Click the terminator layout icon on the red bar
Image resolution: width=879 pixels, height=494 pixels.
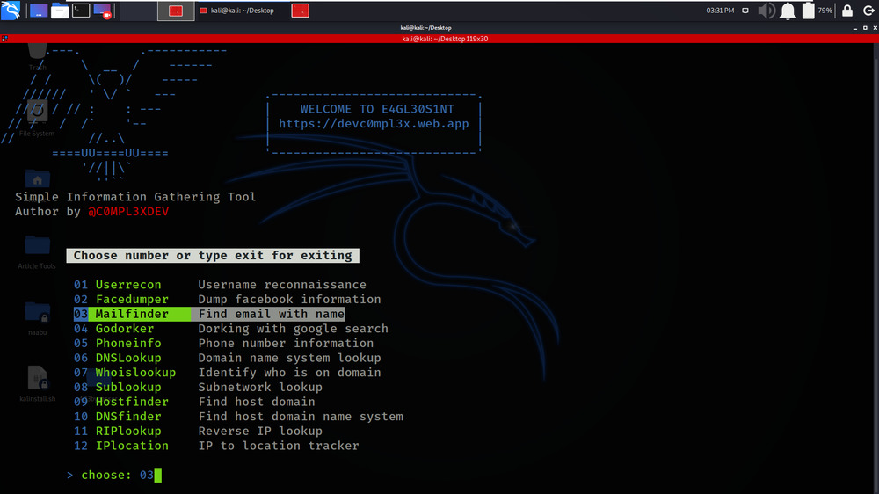[4, 39]
